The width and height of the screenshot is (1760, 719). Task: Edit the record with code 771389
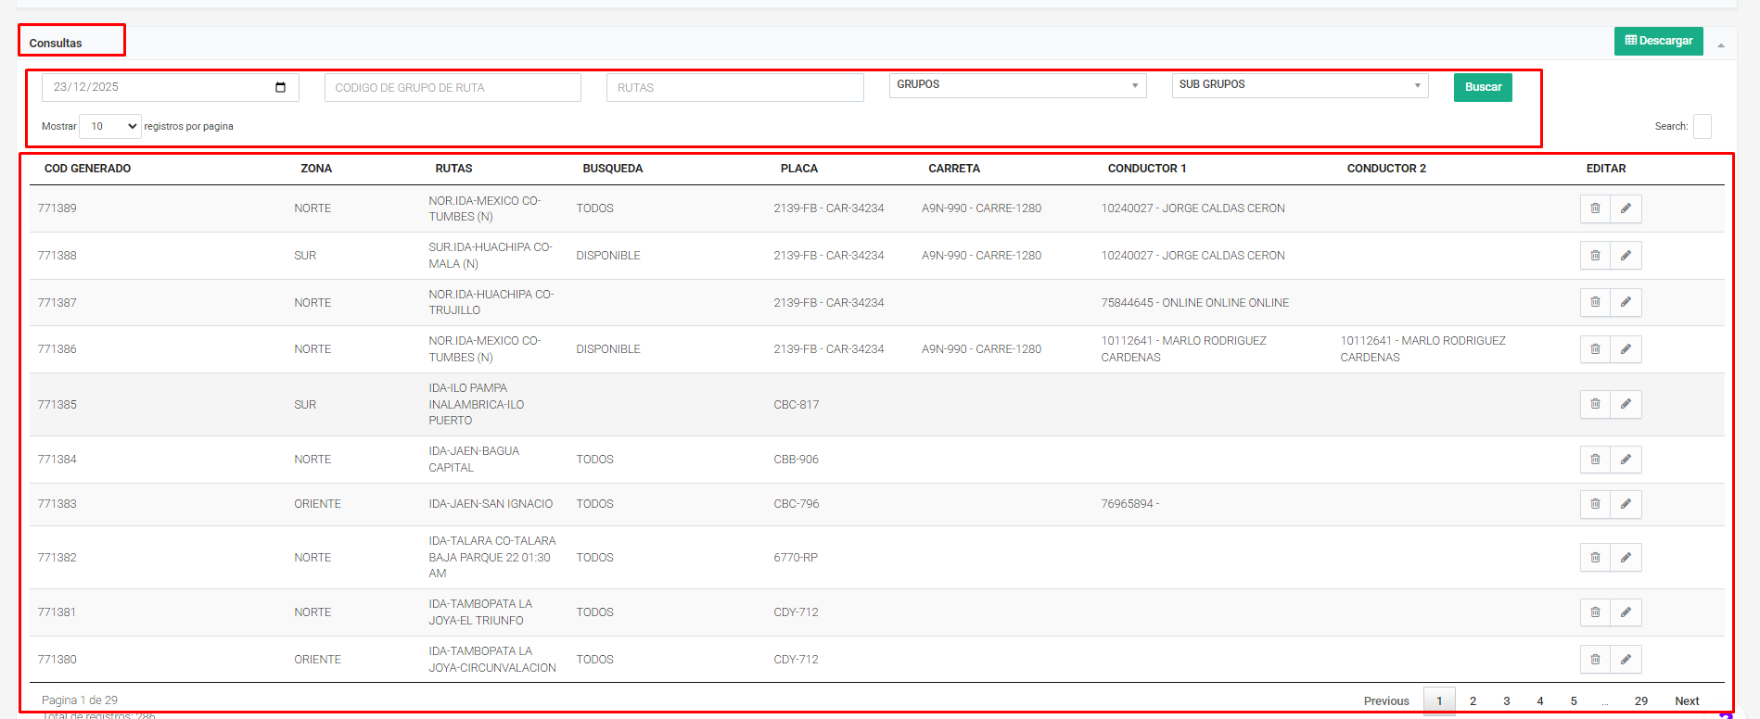click(1626, 208)
